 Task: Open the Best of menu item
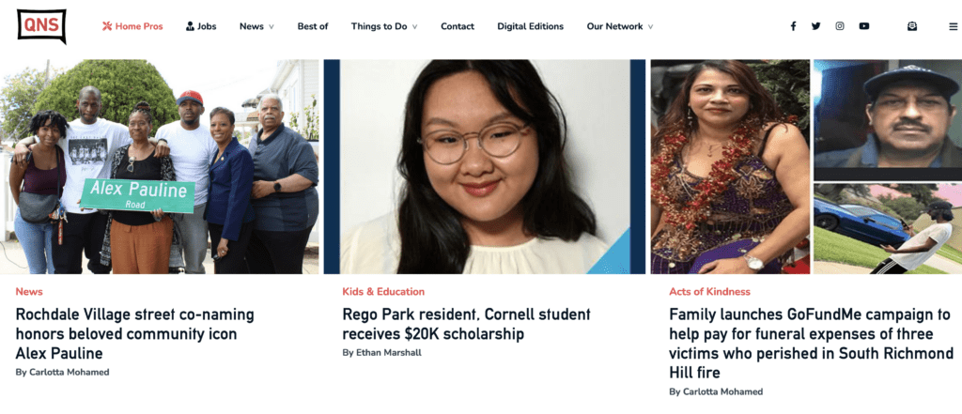pos(313,26)
